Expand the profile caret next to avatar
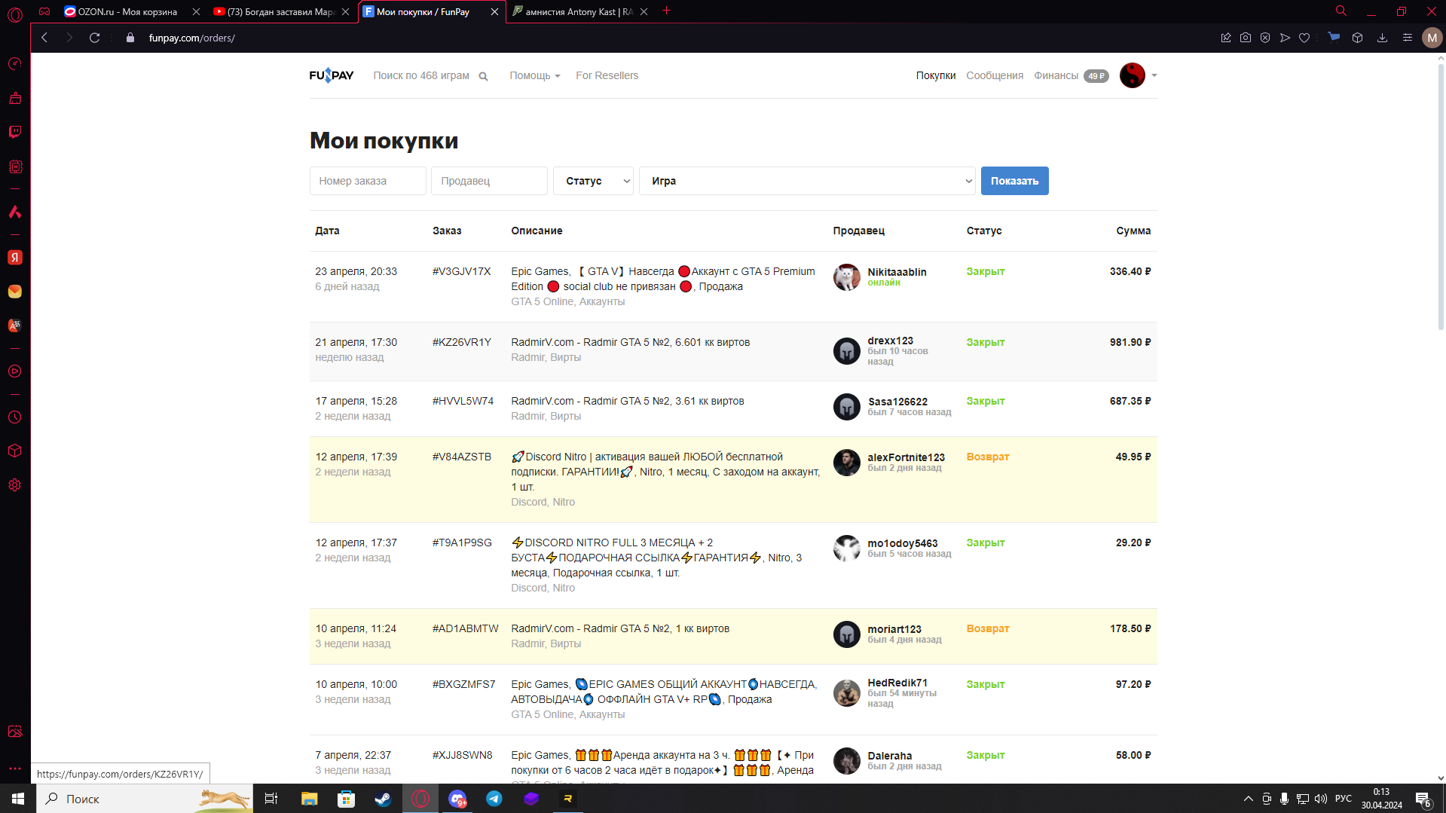 point(1154,75)
